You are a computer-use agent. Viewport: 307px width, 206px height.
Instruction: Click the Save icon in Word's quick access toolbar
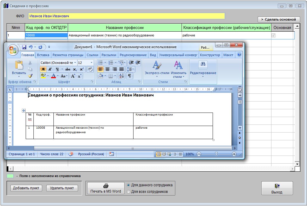tap(24, 47)
